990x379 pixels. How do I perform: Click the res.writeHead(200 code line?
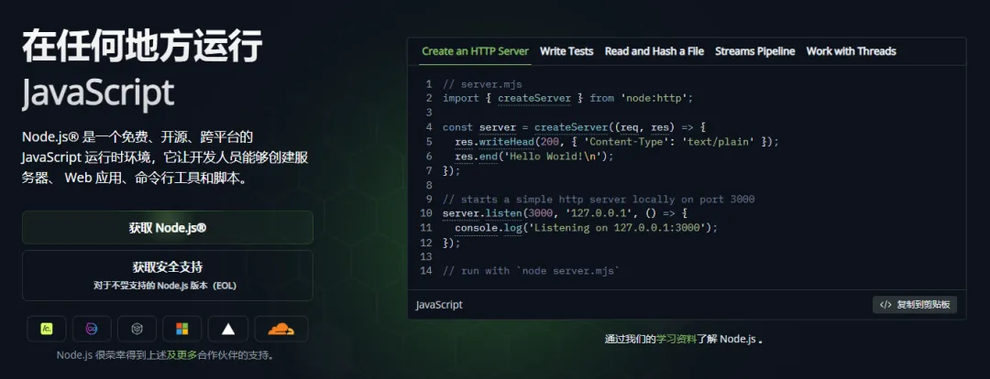pyautogui.click(x=617, y=142)
